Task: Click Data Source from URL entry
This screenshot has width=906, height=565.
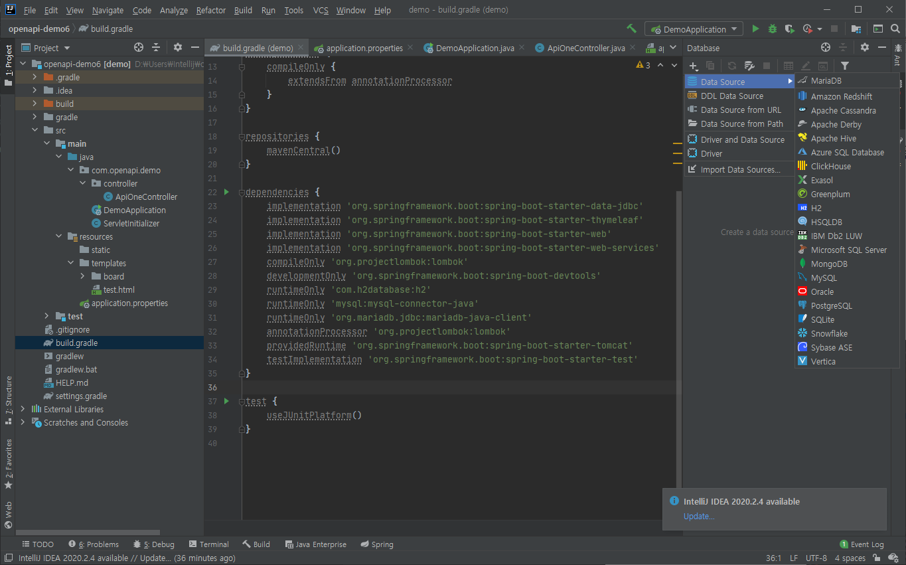Action: click(739, 110)
